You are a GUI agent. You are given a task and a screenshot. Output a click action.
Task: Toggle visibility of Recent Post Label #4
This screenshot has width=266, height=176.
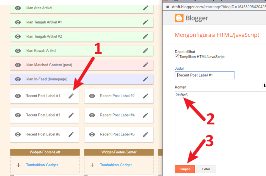92,115
